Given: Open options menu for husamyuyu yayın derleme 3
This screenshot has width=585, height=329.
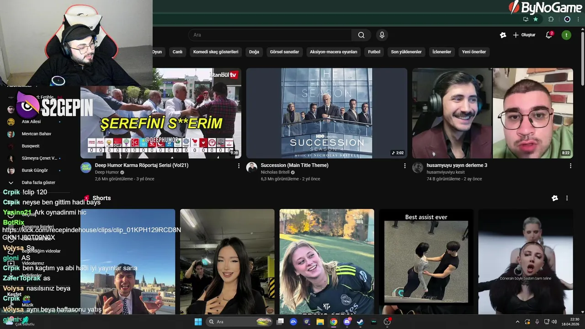Looking at the screenshot, I should [570, 166].
